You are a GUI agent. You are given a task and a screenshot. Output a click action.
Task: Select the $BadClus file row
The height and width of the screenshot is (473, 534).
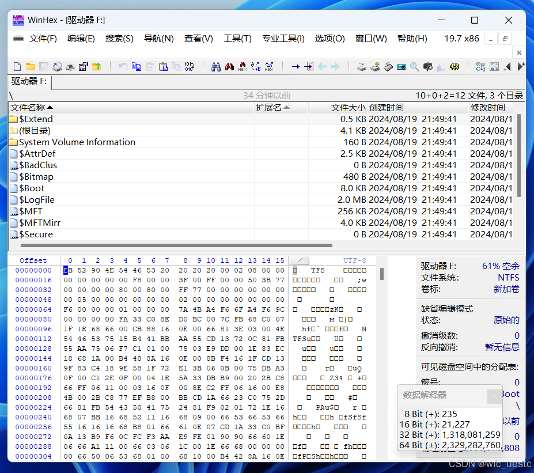click(x=260, y=165)
